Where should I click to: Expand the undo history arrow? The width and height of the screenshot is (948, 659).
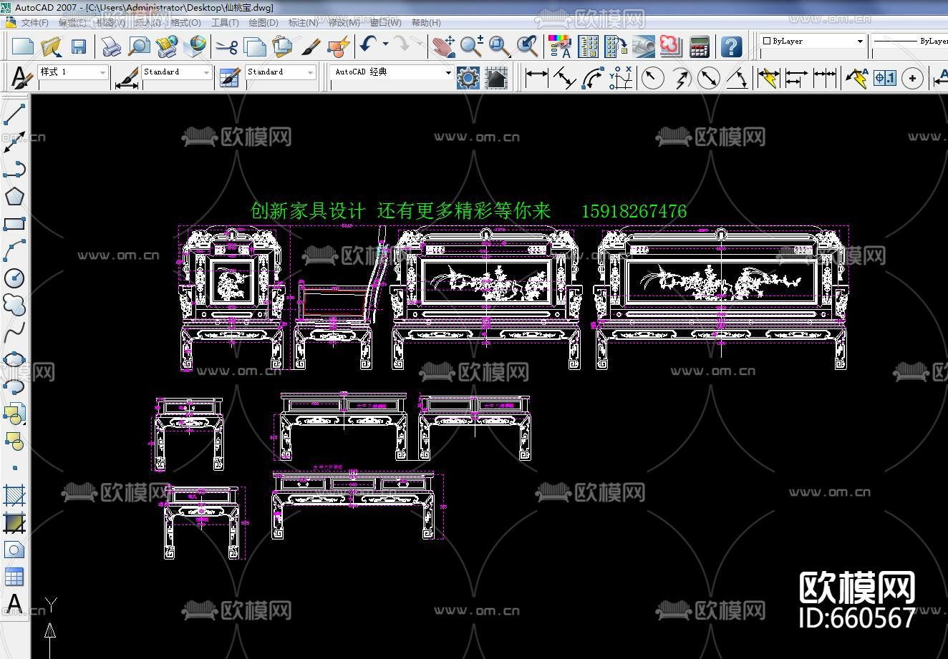[386, 44]
